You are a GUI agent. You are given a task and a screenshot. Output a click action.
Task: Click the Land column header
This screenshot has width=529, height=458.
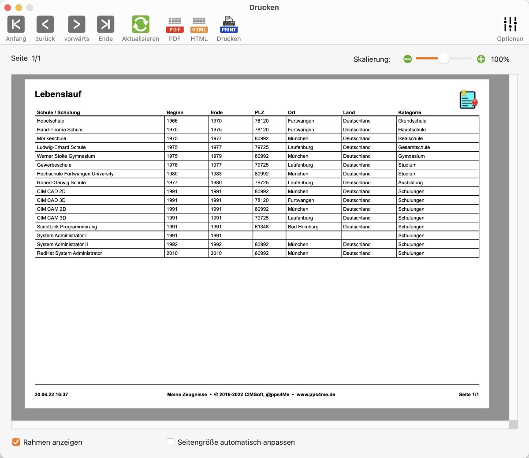[x=349, y=112]
